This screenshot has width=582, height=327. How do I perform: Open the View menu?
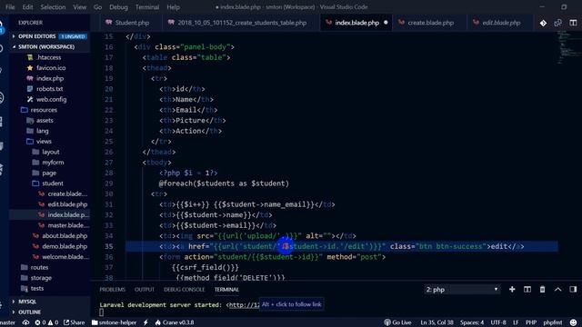click(79, 7)
